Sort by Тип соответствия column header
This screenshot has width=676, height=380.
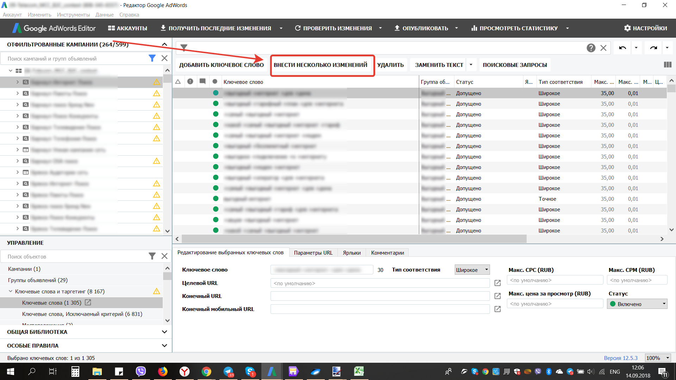tap(564, 82)
